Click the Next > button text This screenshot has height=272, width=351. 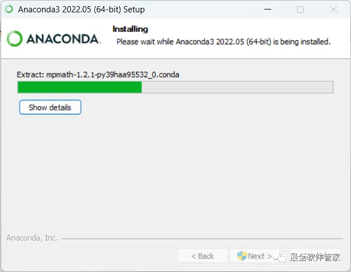(x=260, y=256)
